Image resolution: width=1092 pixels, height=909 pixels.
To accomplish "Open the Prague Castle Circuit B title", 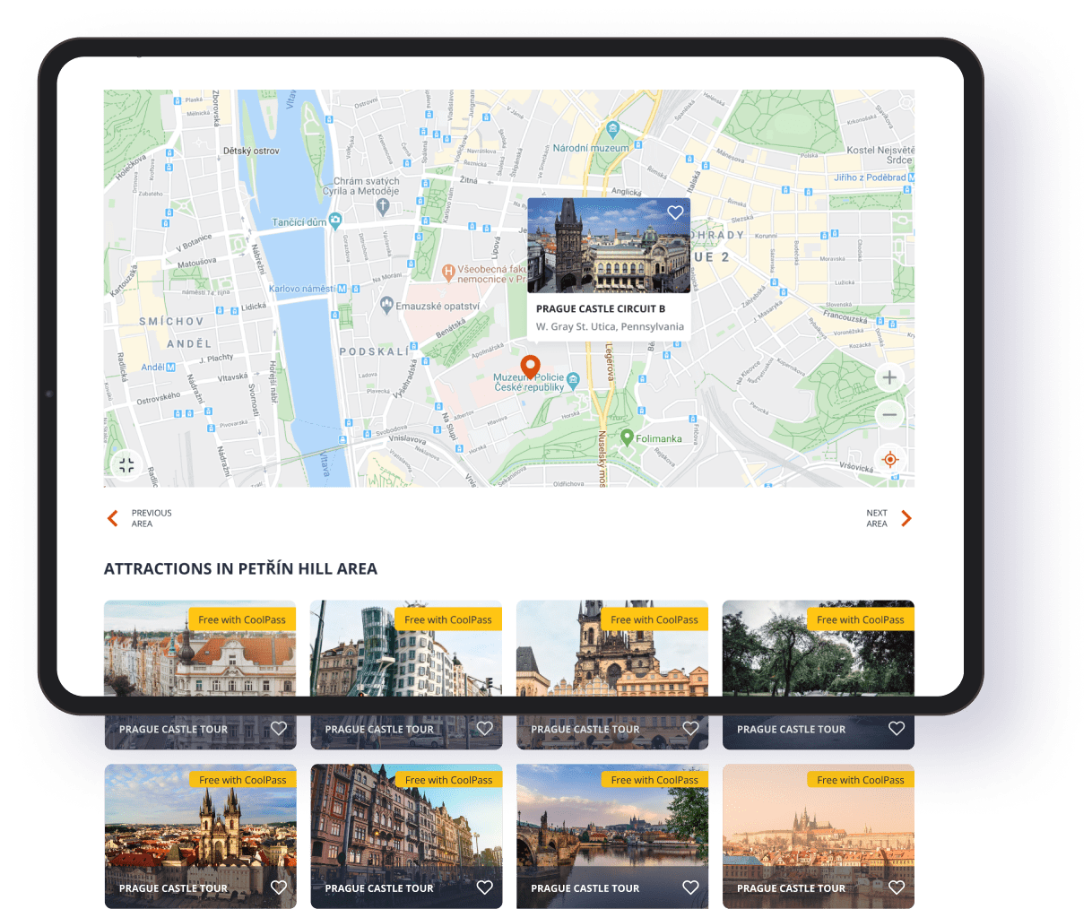I will [601, 308].
